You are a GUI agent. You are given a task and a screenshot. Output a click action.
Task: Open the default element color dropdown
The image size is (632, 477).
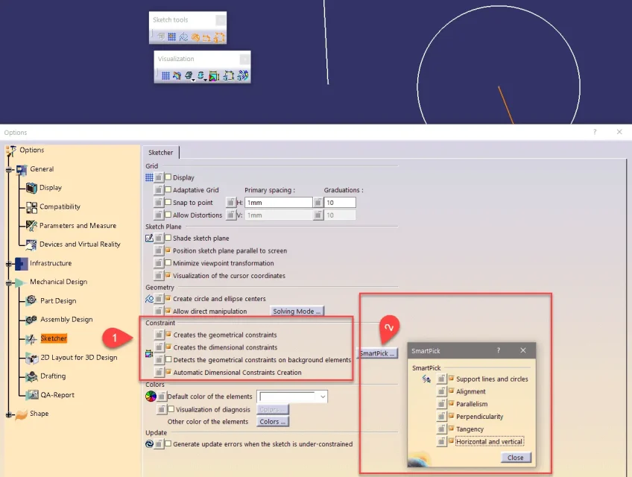322,397
